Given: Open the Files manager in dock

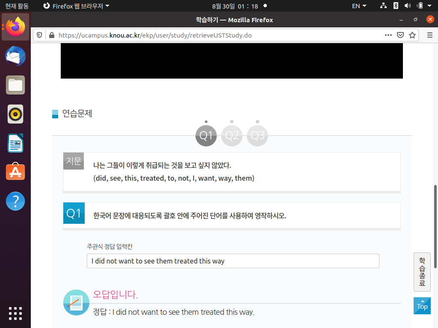Looking at the screenshot, I should 15,85.
